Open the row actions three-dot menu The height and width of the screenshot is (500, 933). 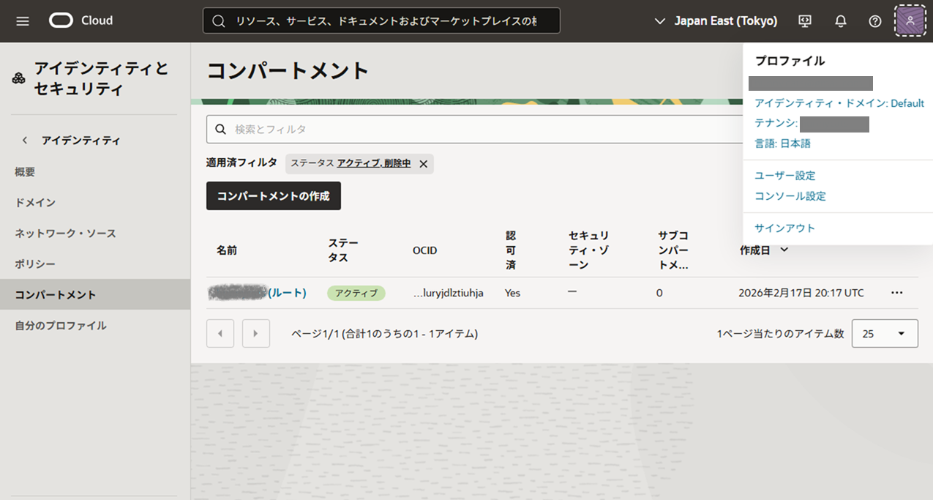tap(896, 293)
